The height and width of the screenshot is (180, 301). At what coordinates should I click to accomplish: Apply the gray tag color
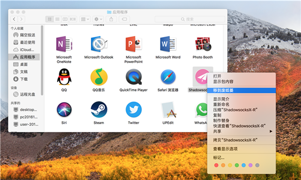(257, 165)
